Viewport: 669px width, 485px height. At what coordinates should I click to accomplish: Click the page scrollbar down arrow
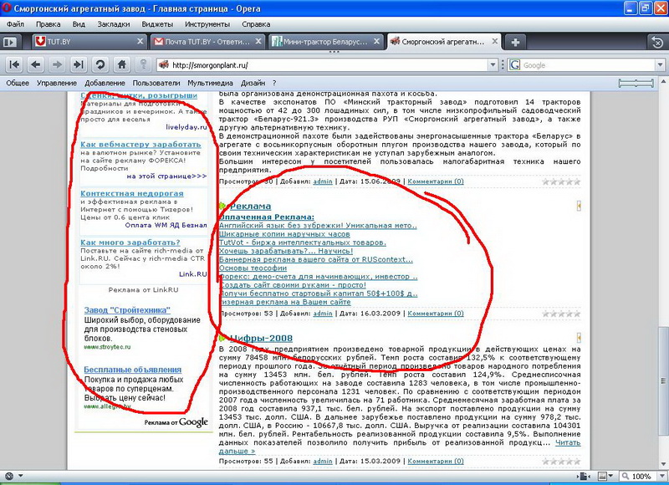(663, 464)
